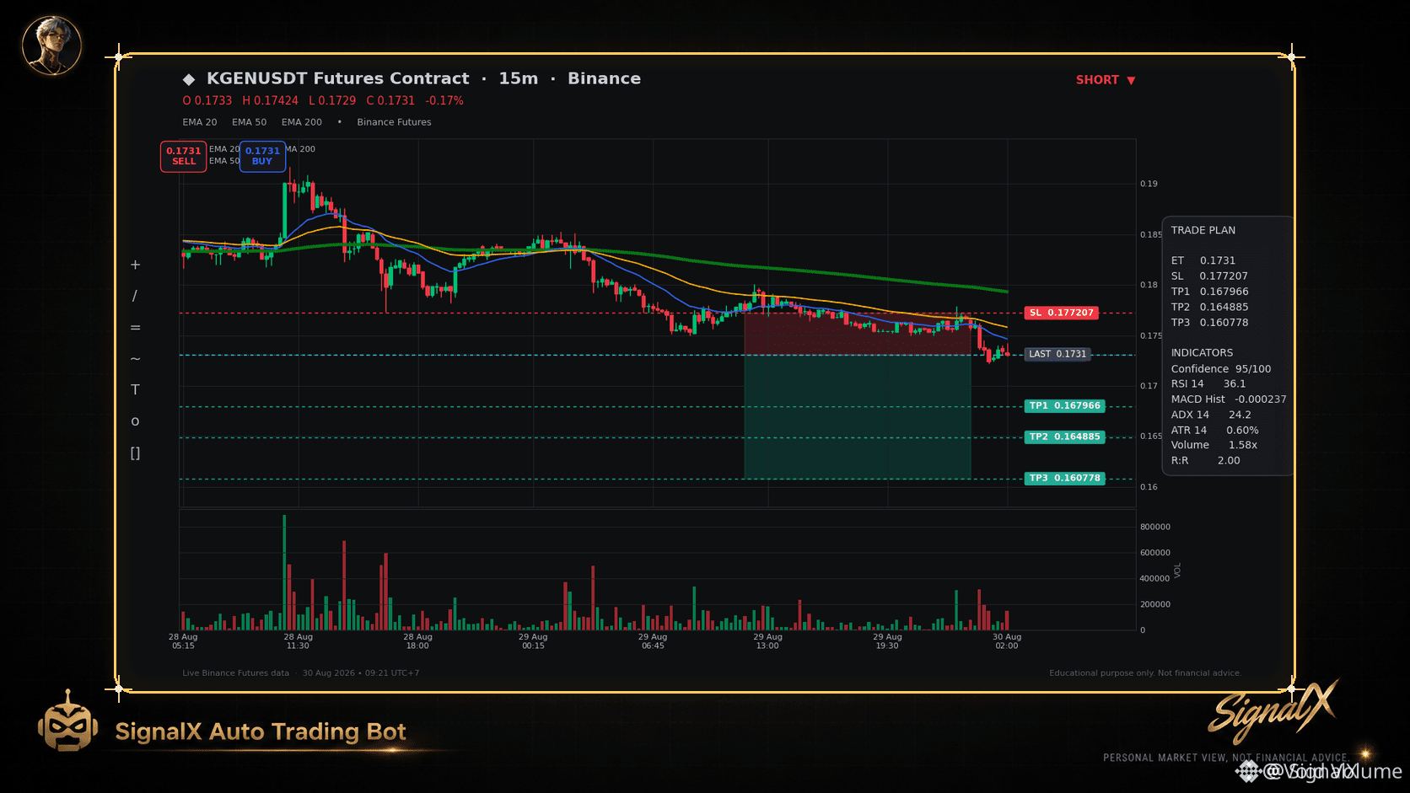Click the 29 Aug 13:00 time label
This screenshot has height=793, width=1410.
(x=767, y=641)
